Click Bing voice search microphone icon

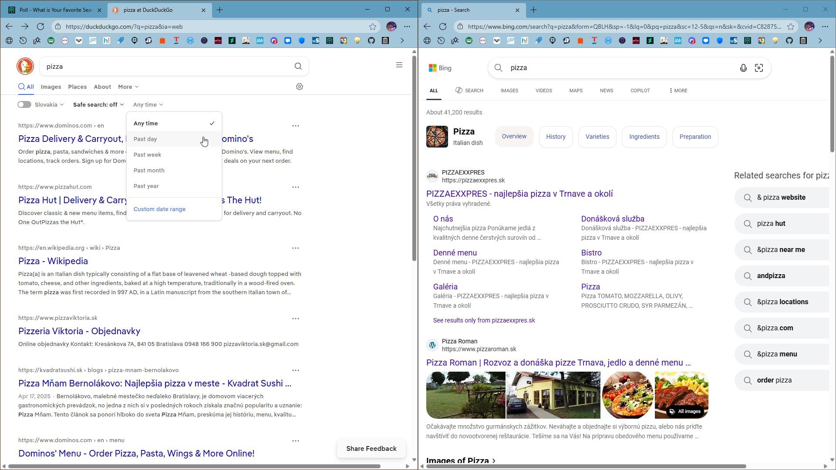coord(743,68)
